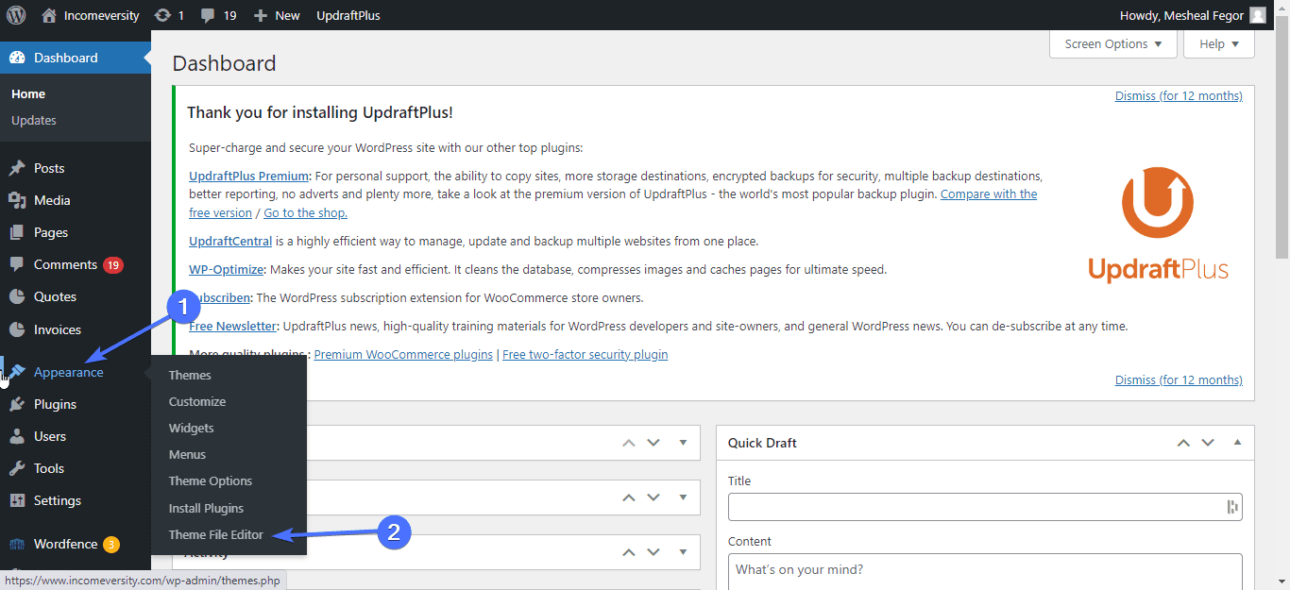Viewport: 1290px width, 590px height.
Task: Open the Wordfence notification badge 3
Action: tap(111, 544)
